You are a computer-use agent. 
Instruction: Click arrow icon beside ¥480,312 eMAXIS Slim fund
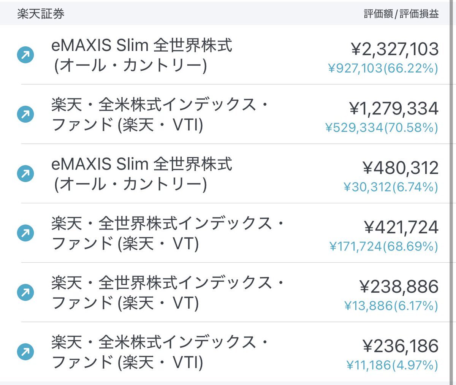click(25, 174)
